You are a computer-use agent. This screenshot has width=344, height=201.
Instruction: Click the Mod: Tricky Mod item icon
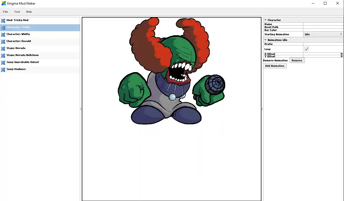tap(3, 20)
